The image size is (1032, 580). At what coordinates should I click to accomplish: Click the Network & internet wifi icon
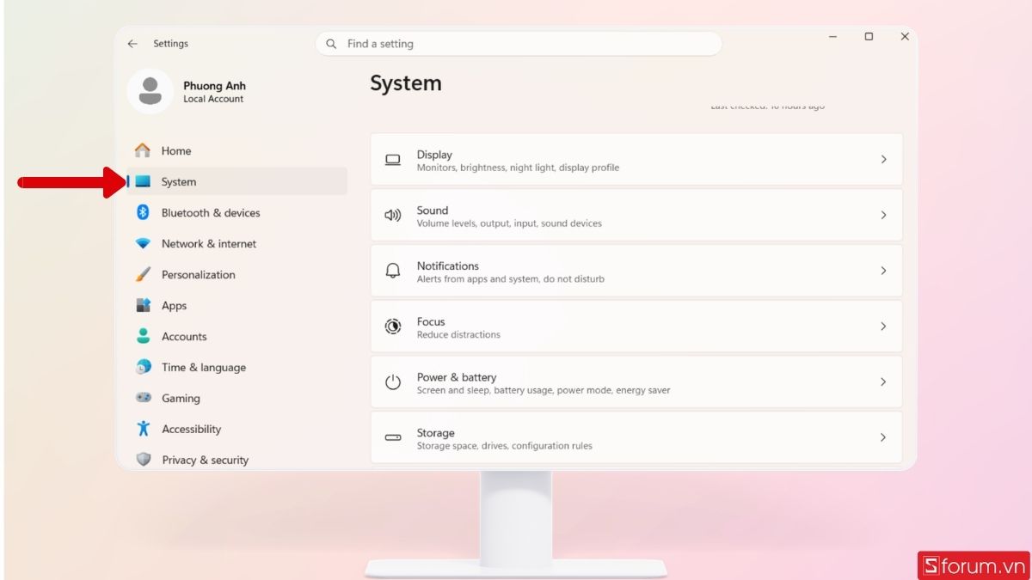[x=144, y=243]
